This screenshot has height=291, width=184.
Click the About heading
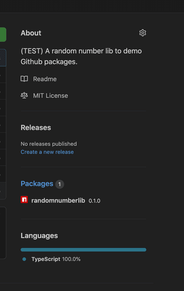pyautogui.click(x=31, y=33)
